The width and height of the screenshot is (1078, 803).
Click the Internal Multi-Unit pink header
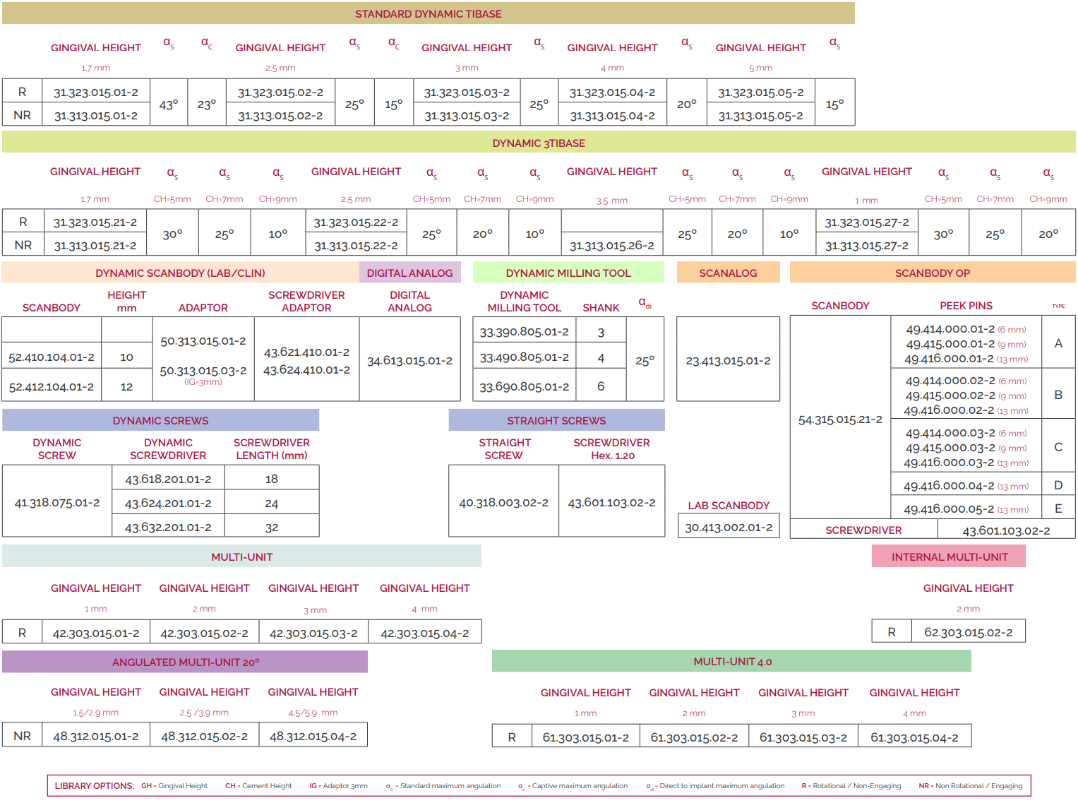click(x=949, y=557)
